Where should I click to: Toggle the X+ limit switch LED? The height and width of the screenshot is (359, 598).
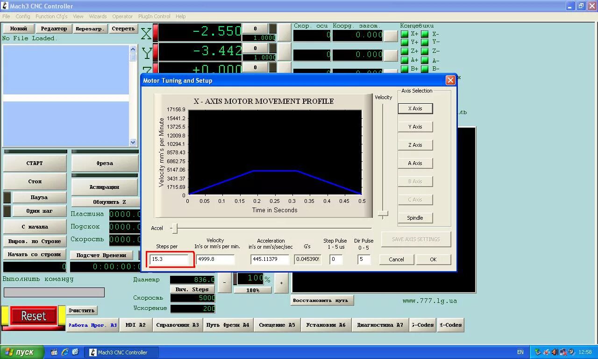[405, 34]
